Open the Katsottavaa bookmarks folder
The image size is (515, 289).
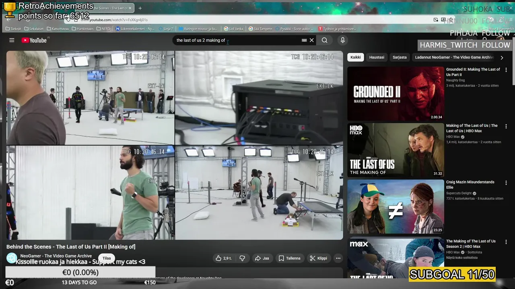point(58,29)
